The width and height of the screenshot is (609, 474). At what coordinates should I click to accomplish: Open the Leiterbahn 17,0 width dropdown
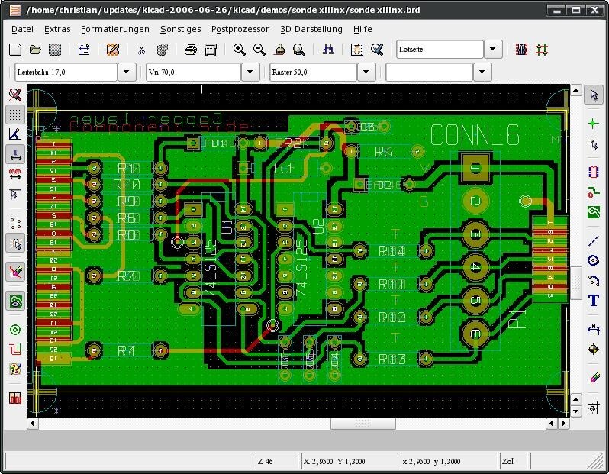[x=127, y=72]
